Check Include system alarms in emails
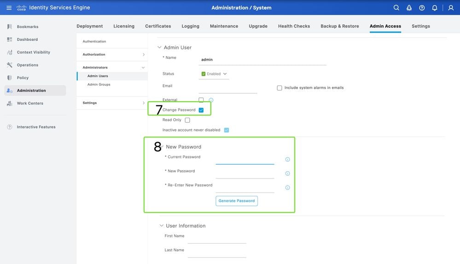The width and height of the screenshot is (460, 264). coord(279,88)
